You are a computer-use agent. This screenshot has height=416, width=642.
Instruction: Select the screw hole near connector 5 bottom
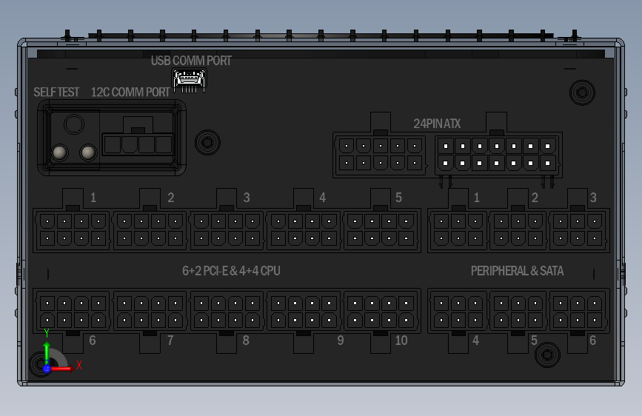coord(547,355)
